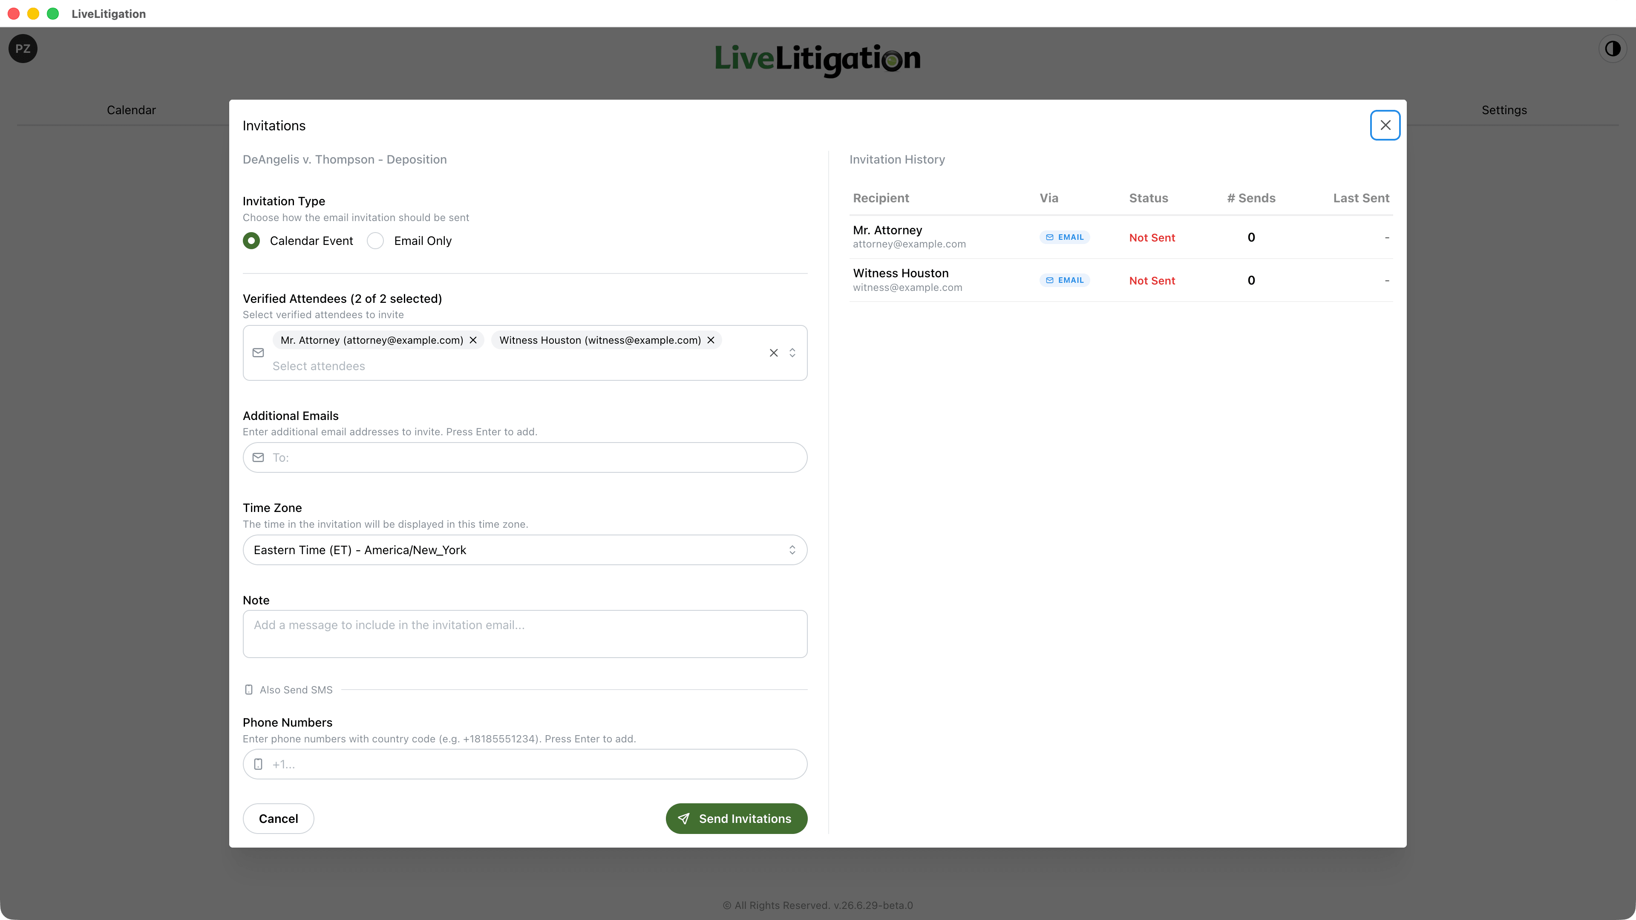Image resolution: width=1636 pixels, height=920 pixels.
Task: Expand the verified attendees dropdown arrows
Action: 792,353
